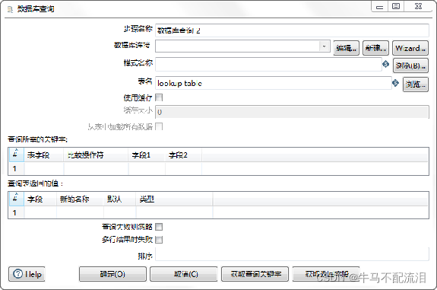Click the 比较操作符 column header
Image resolution: width=437 pixels, height=290 pixels.
click(x=97, y=155)
